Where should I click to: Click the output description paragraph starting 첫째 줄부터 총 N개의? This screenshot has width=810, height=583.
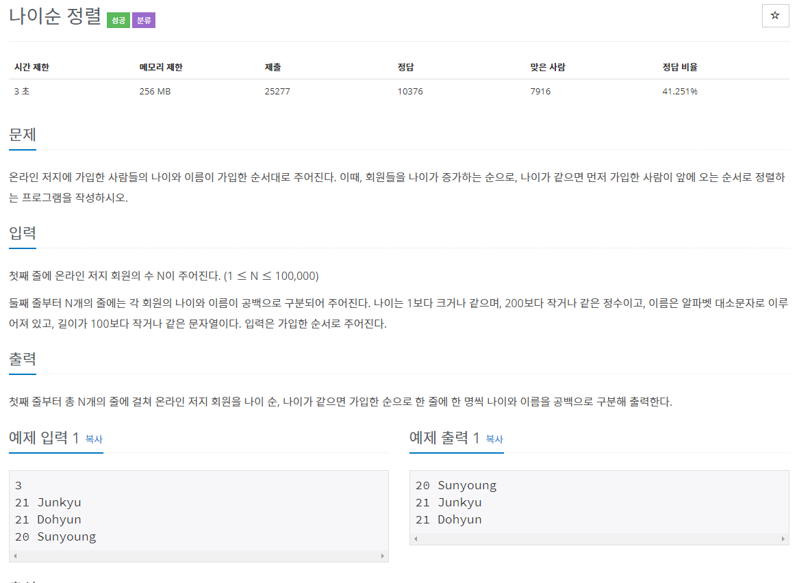pos(340,401)
